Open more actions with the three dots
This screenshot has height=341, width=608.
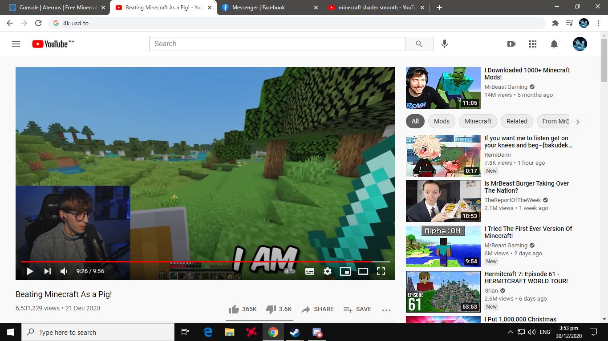point(386,309)
